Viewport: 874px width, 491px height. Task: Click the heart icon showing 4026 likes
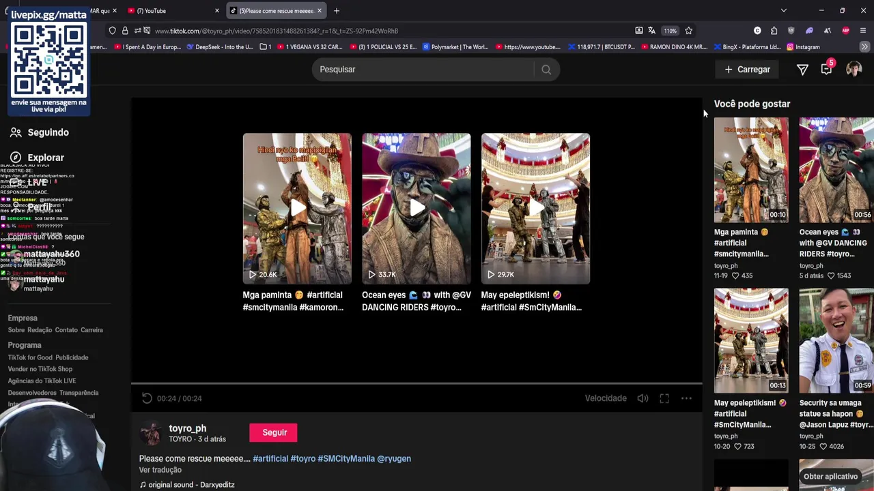(x=822, y=446)
